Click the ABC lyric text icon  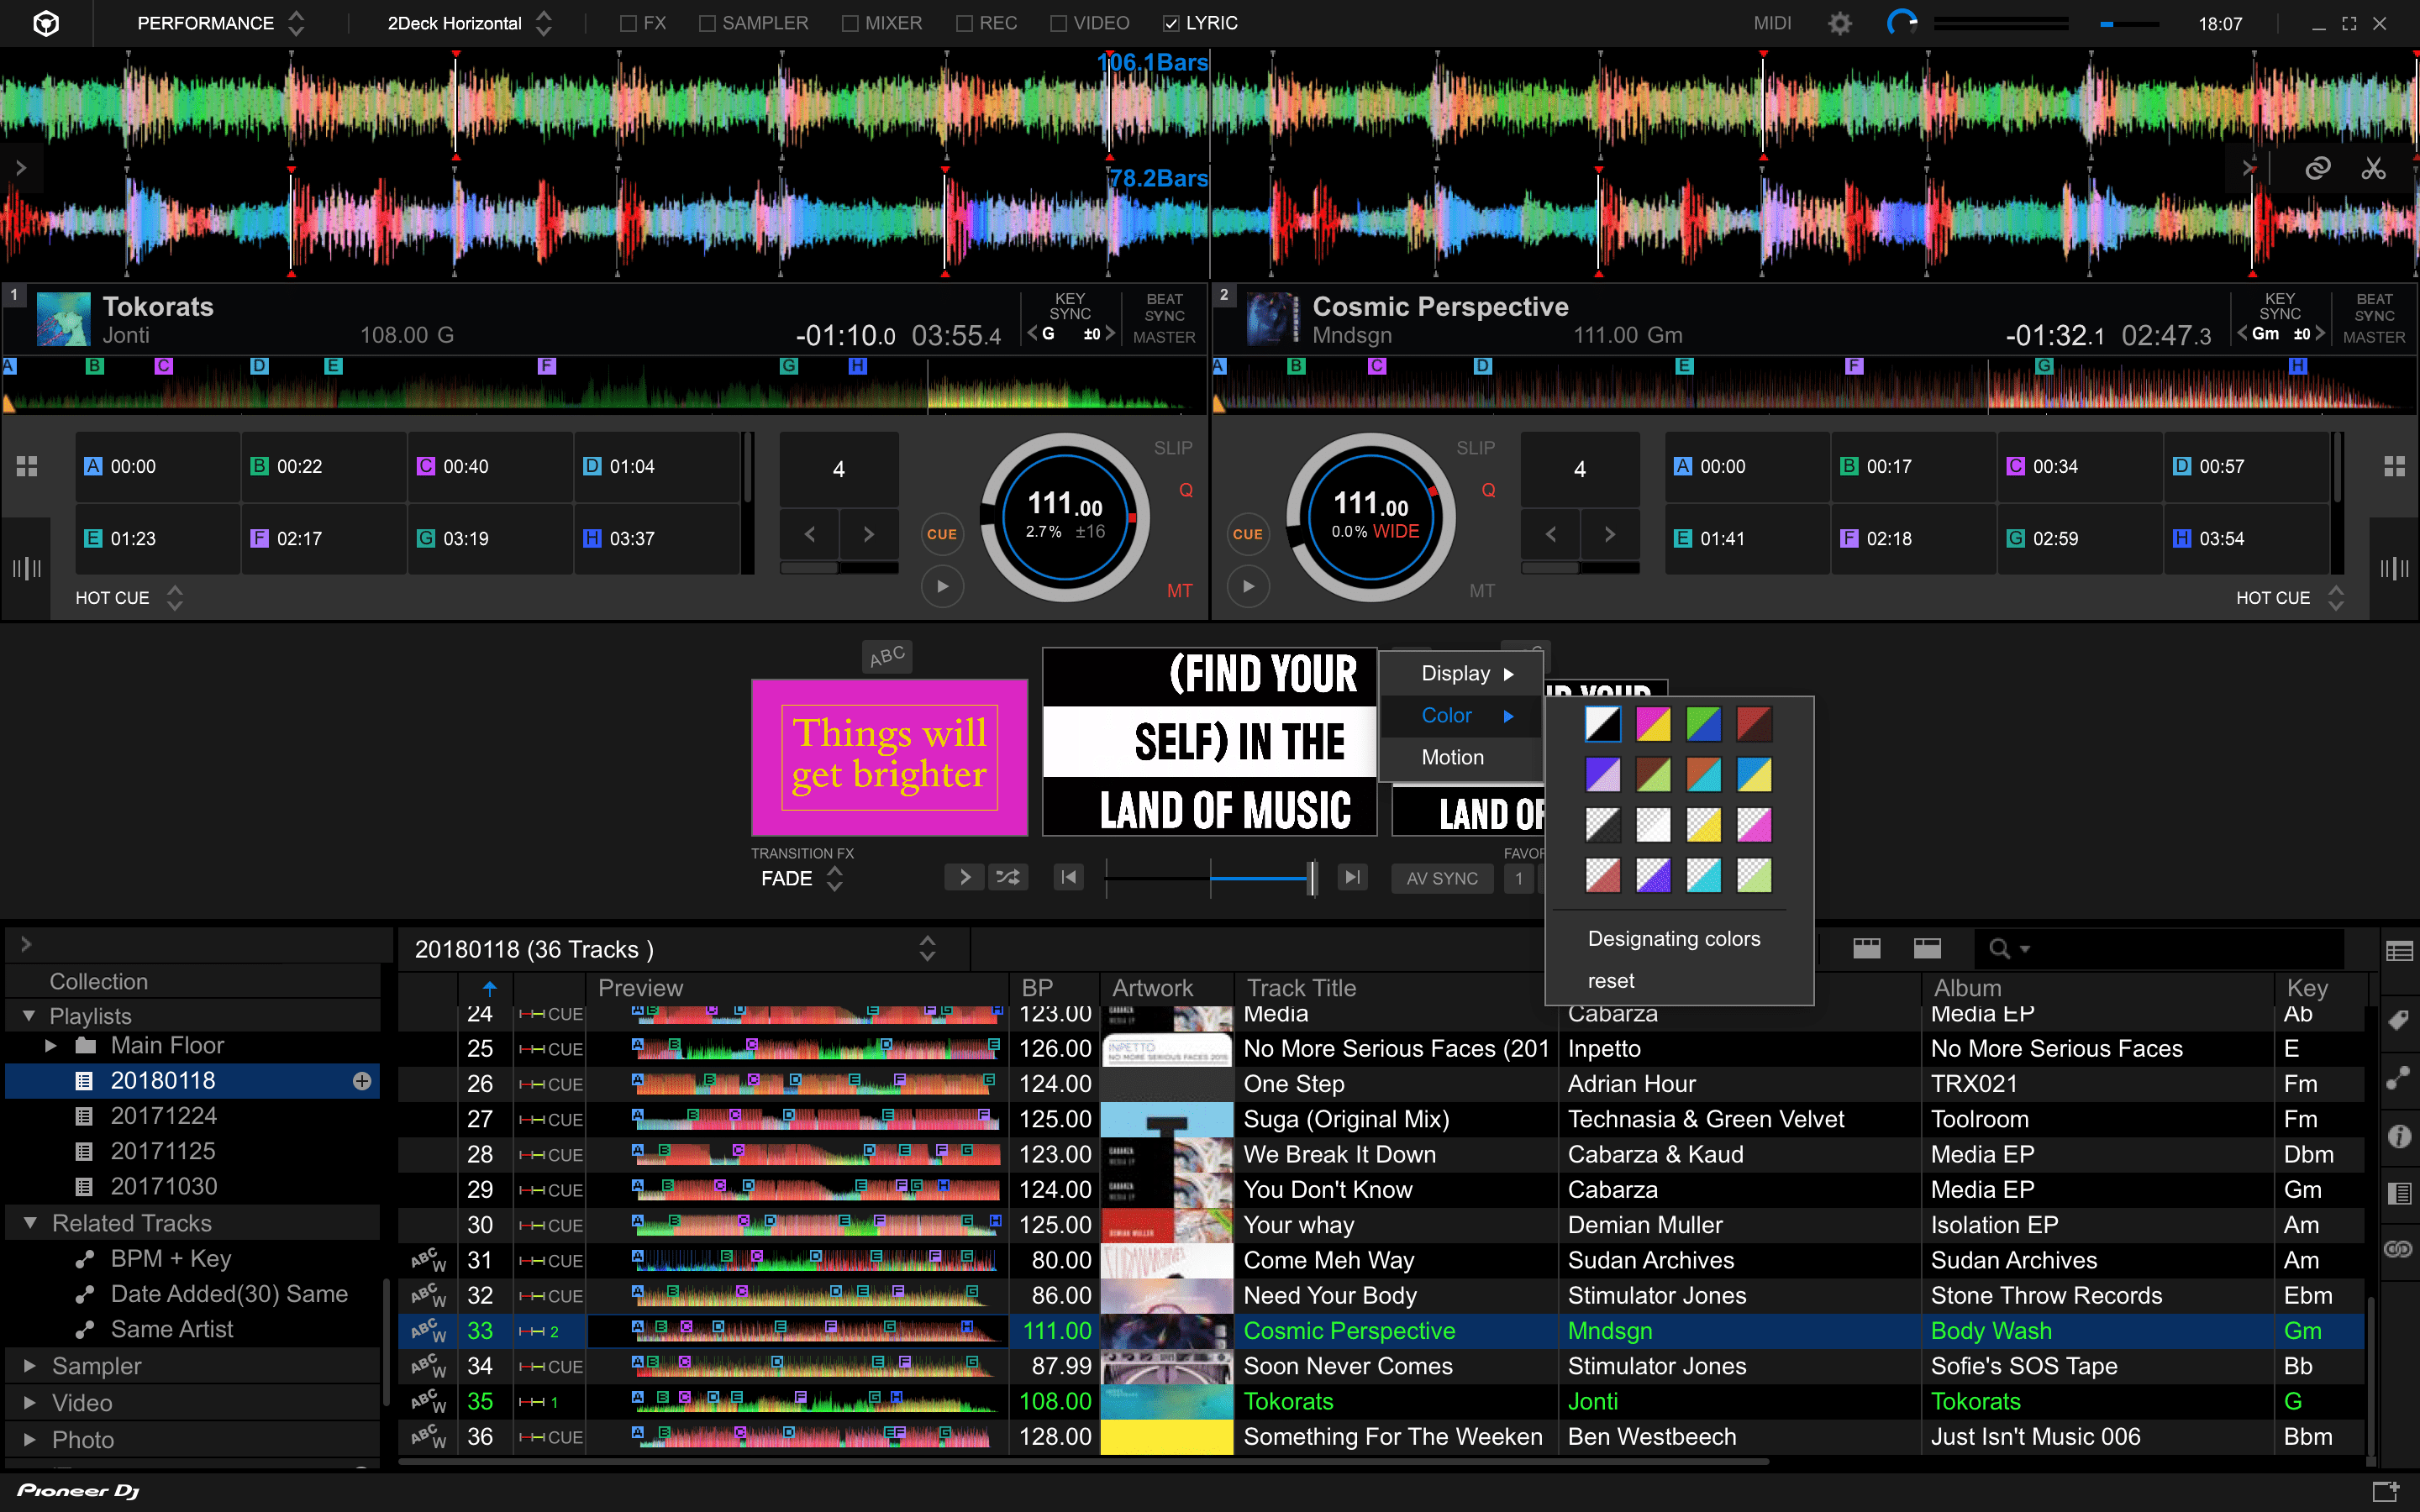click(887, 656)
